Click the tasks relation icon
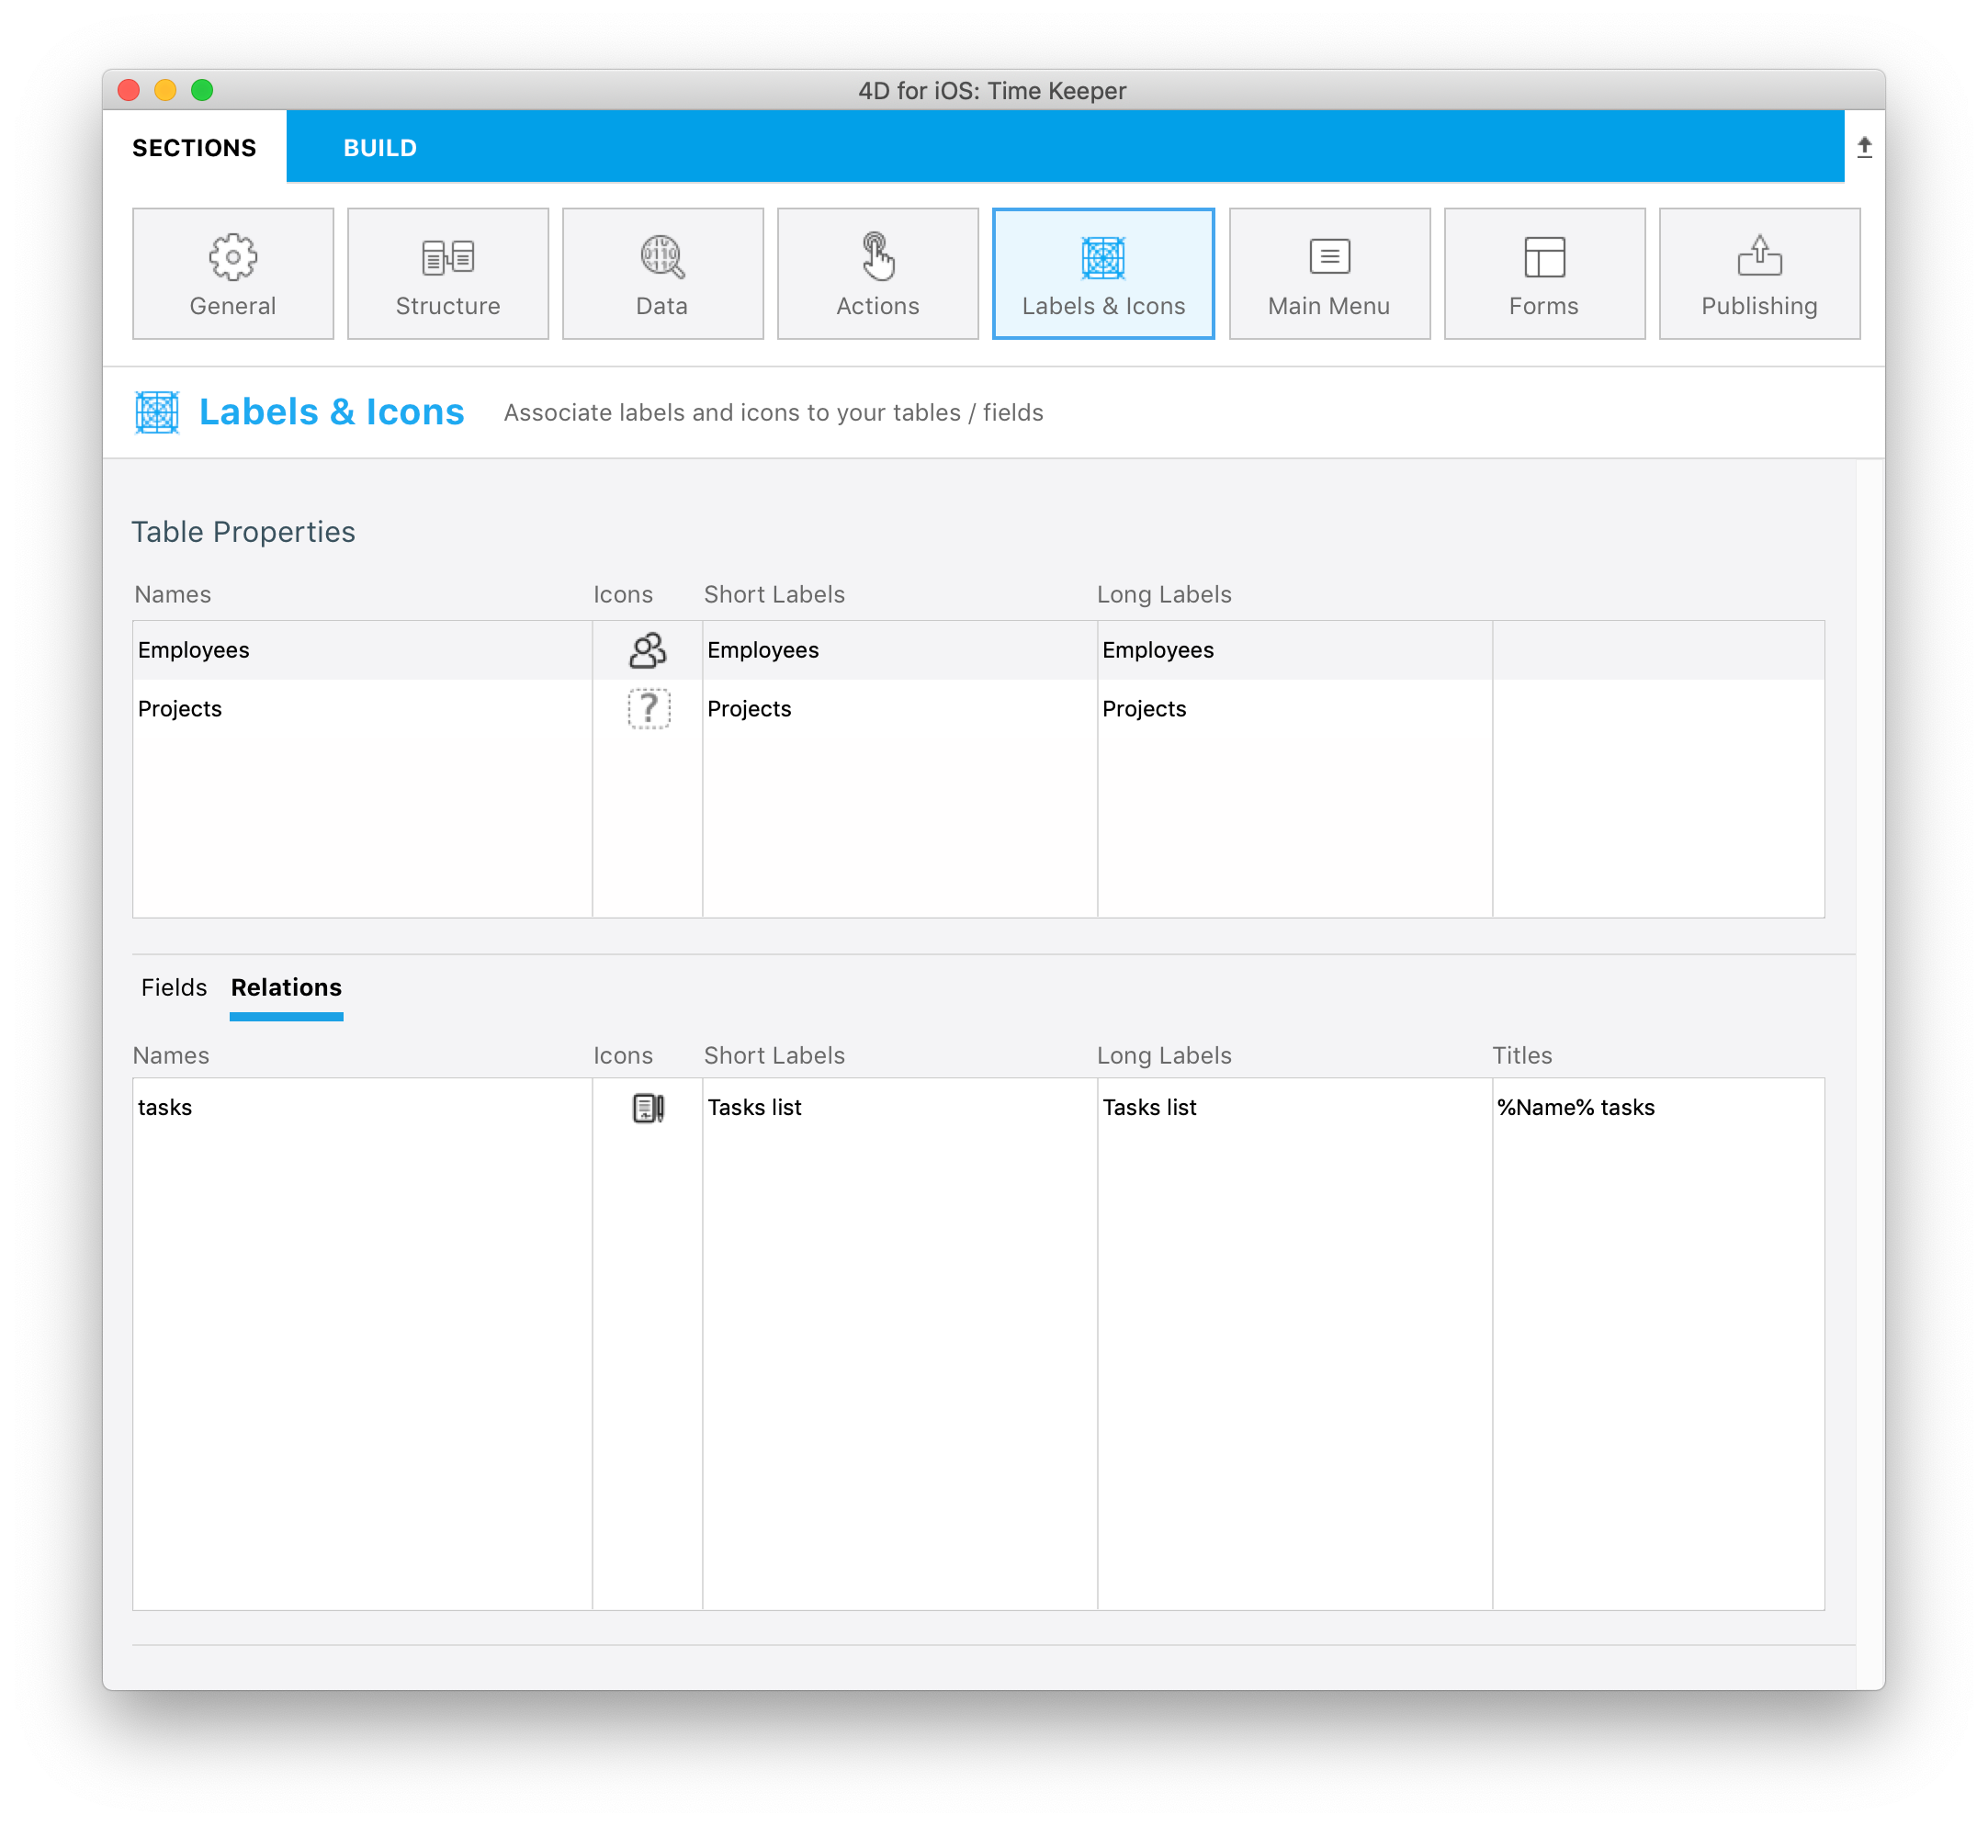Screen dimensions: 1988x1826 (x=649, y=1106)
